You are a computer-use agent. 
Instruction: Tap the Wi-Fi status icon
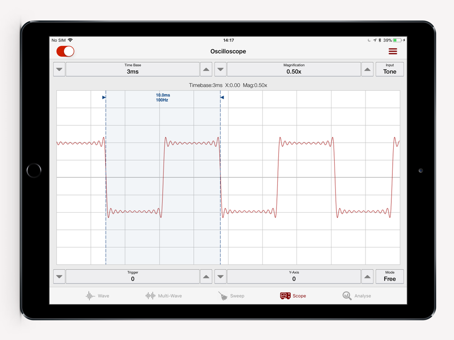(70, 40)
